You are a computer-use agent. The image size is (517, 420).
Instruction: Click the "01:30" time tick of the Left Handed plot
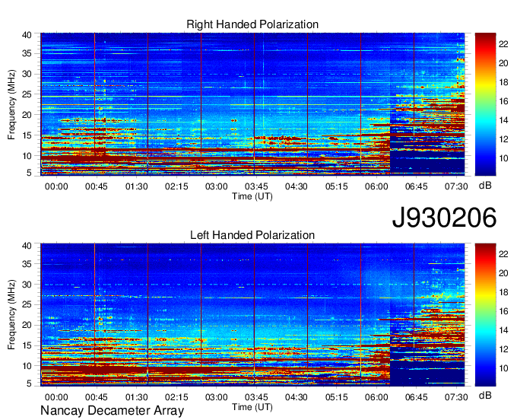click(137, 397)
